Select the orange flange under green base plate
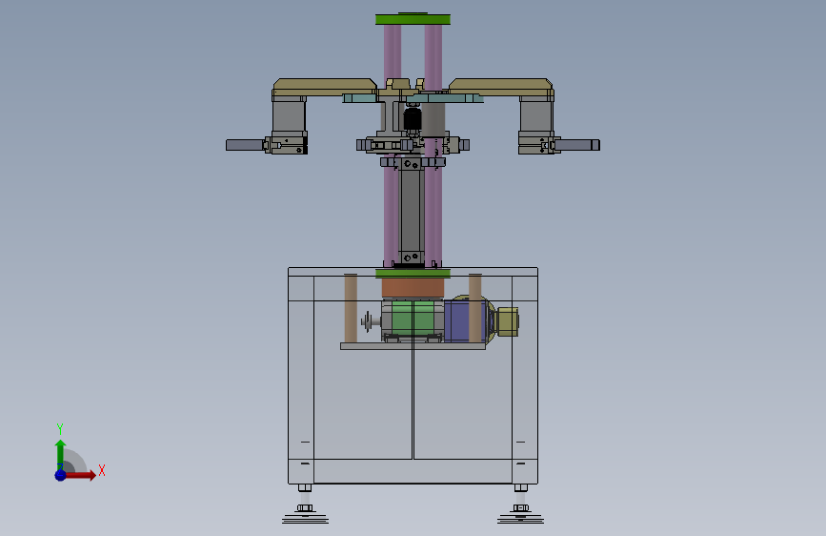The image size is (826, 536). [413, 288]
